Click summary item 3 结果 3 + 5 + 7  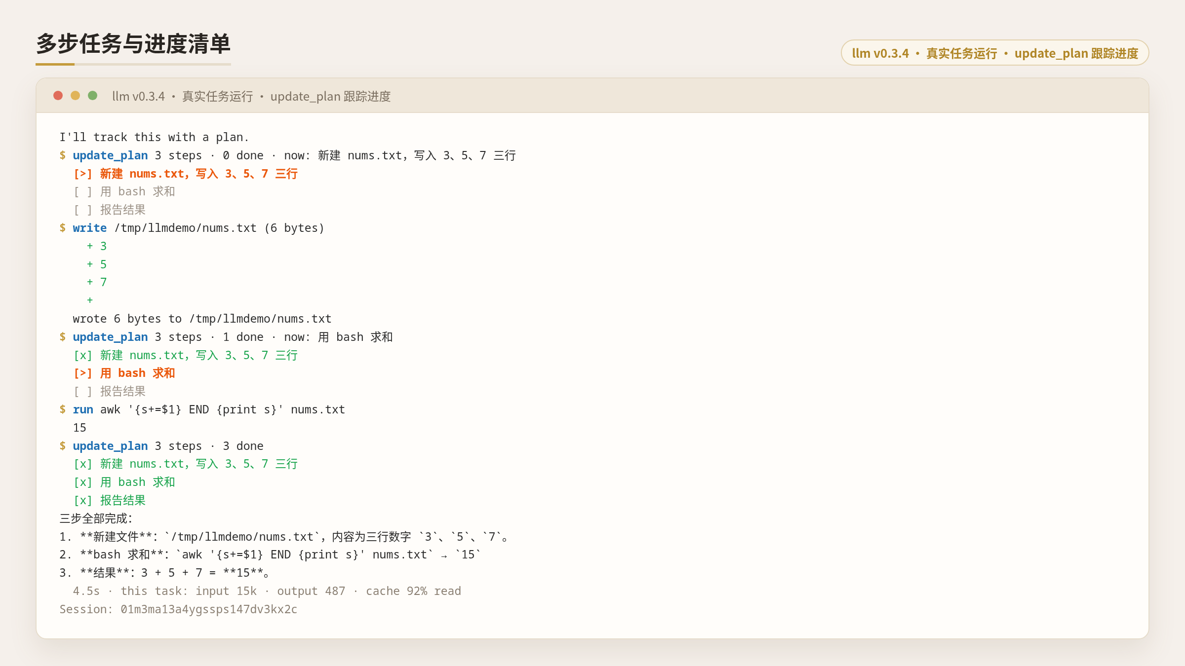(165, 573)
